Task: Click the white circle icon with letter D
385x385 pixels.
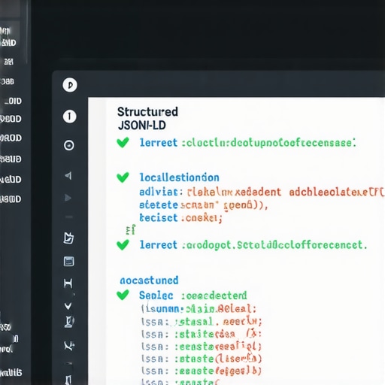Action: (x=70, y=85)
